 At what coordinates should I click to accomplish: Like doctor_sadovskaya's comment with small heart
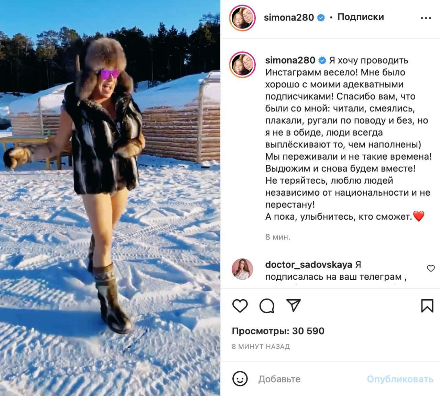tap(431, 268)
